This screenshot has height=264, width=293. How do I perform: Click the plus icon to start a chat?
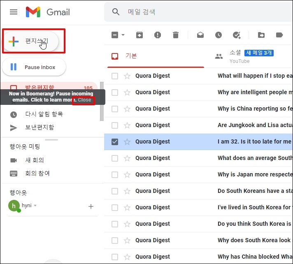click(91, 206)
